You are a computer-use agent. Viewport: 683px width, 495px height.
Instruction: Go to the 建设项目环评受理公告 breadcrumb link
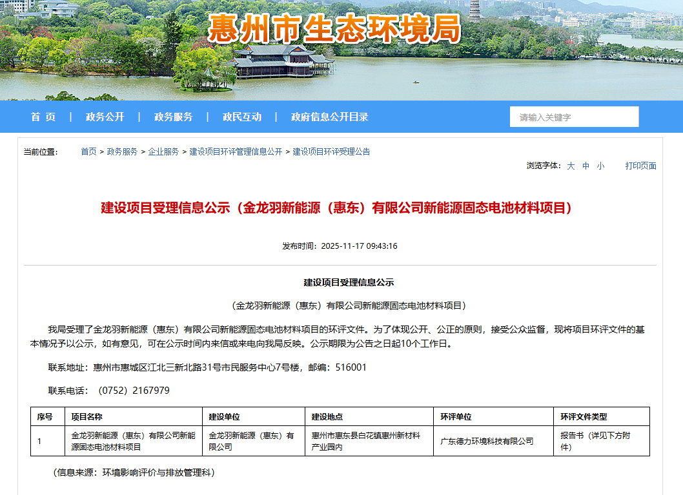tap(331, 151)
